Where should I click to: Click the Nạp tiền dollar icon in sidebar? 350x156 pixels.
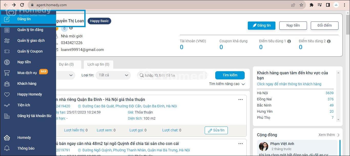pyautogui.click(x=7, y=62)
